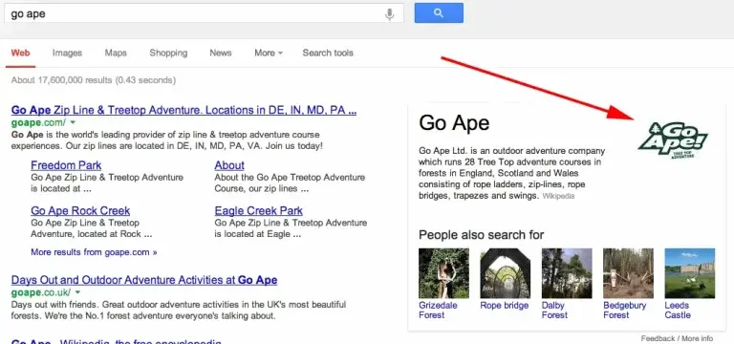Open the Rope bridge text link
The image size is (734, 344).
505,306
